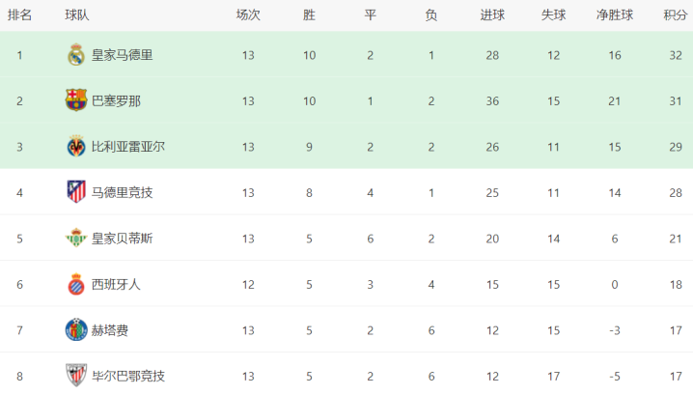Image resolution: width=693 pixels, height=395 pixels.
Task: Click the Athletic Bilbao crest icon
Action: click(x=76, y=376)
